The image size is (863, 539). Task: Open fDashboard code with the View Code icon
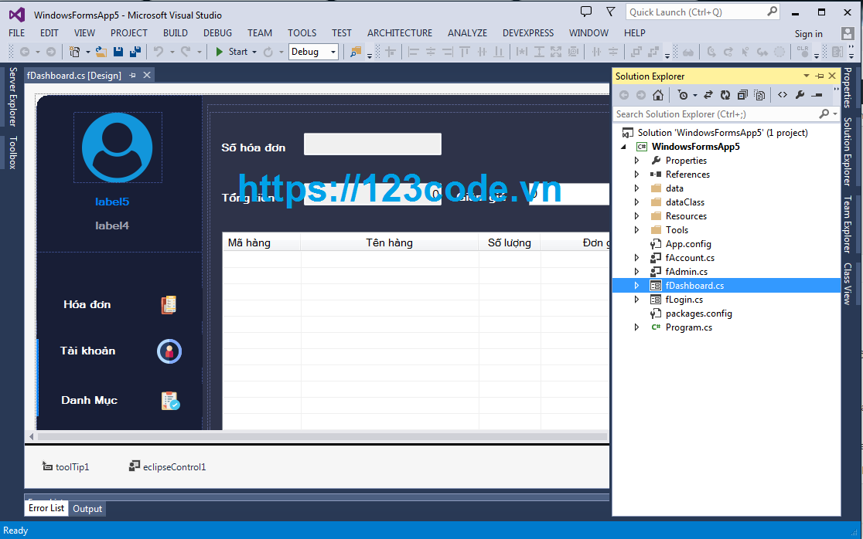(x=783, y=94)
